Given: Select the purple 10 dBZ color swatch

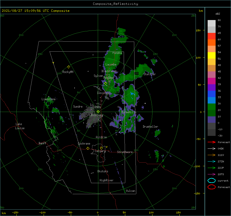Looking at the screenshot, I should click(x=211, y=119).
